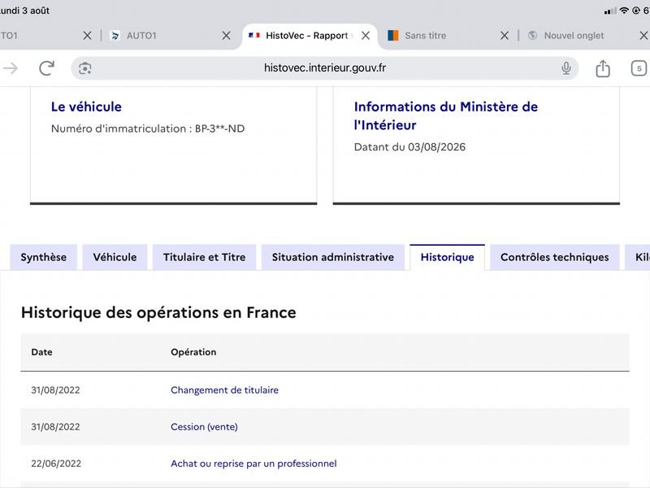This screenshot has width=650, height=488.
Task: Click the Cession (vente) operation
Action: (x=205, y=427)
